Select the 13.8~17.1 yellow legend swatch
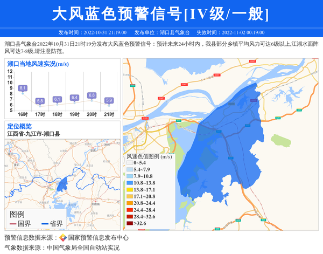323x254 pixels. pyautogui.click(x=129, y=190)
